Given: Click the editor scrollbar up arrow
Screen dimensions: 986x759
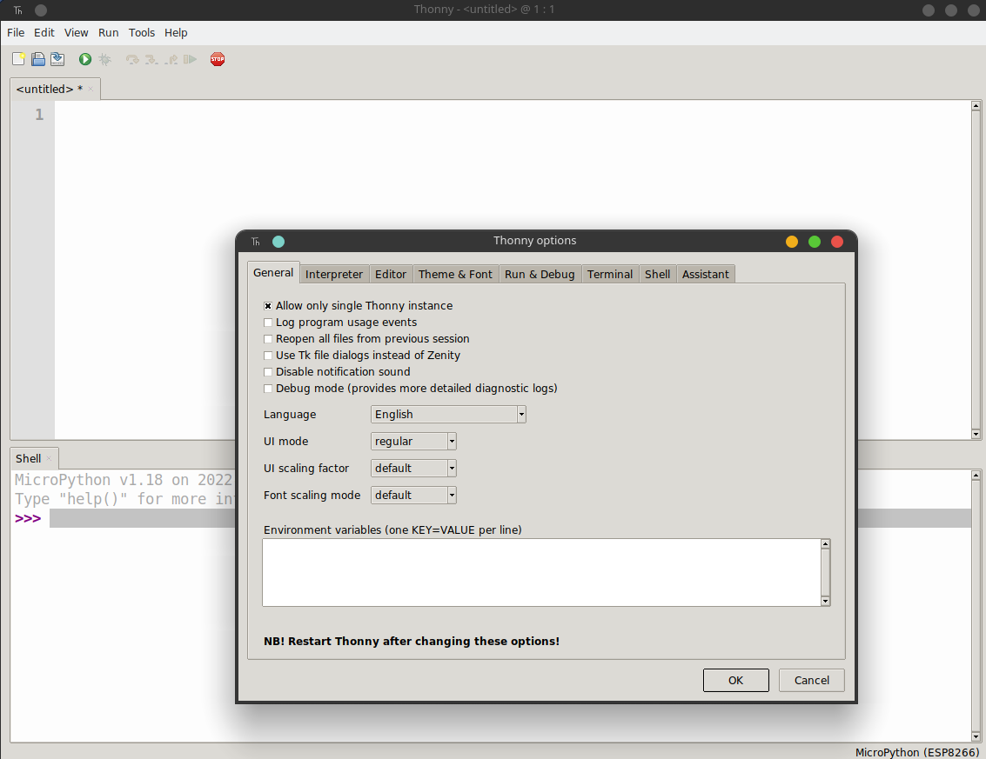Looking at the screenshot, I should pyautogui.click(x=976, y=105).
